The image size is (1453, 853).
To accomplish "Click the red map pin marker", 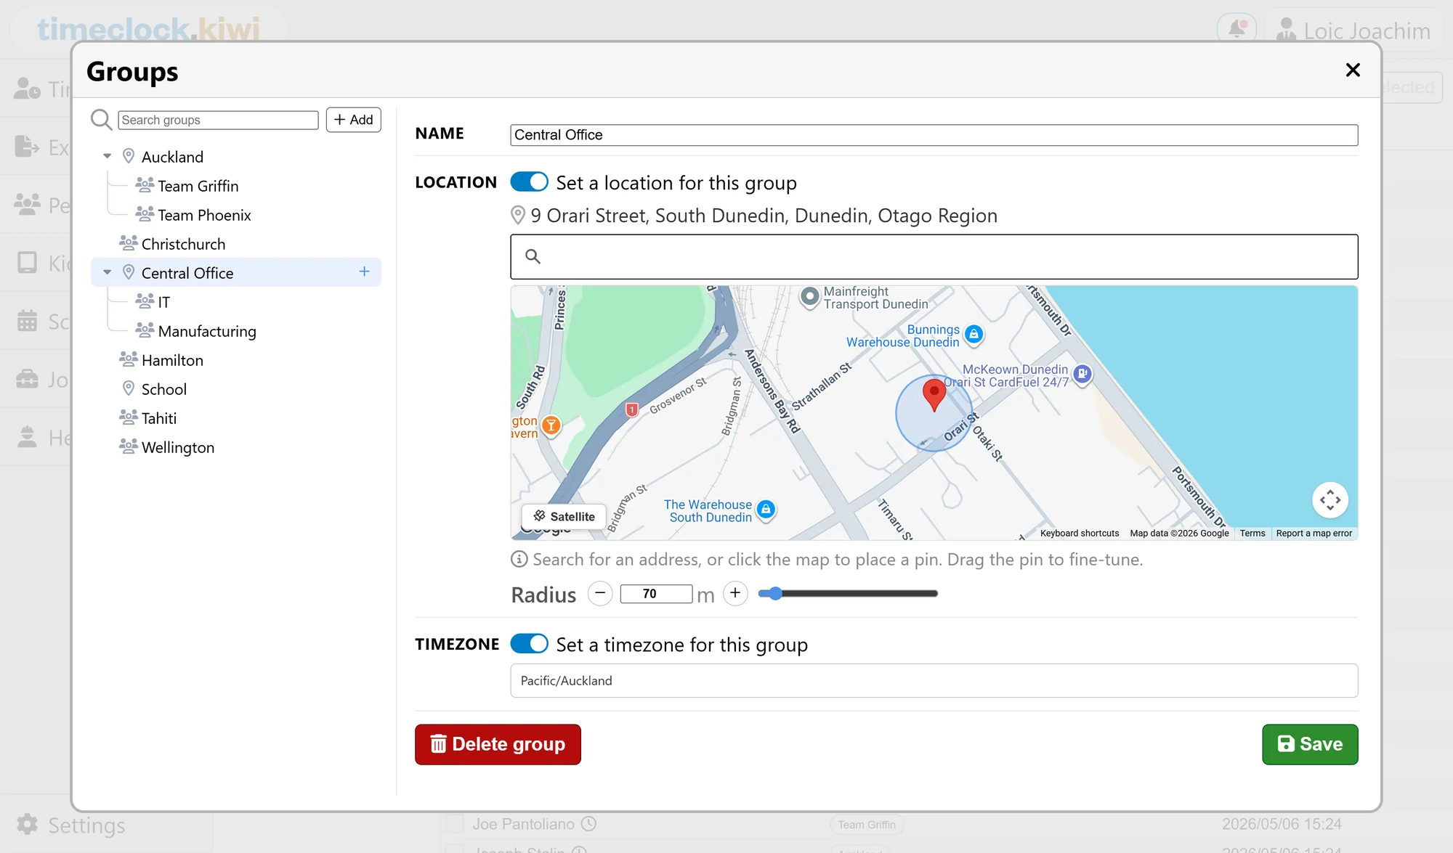I will [934, 394].
